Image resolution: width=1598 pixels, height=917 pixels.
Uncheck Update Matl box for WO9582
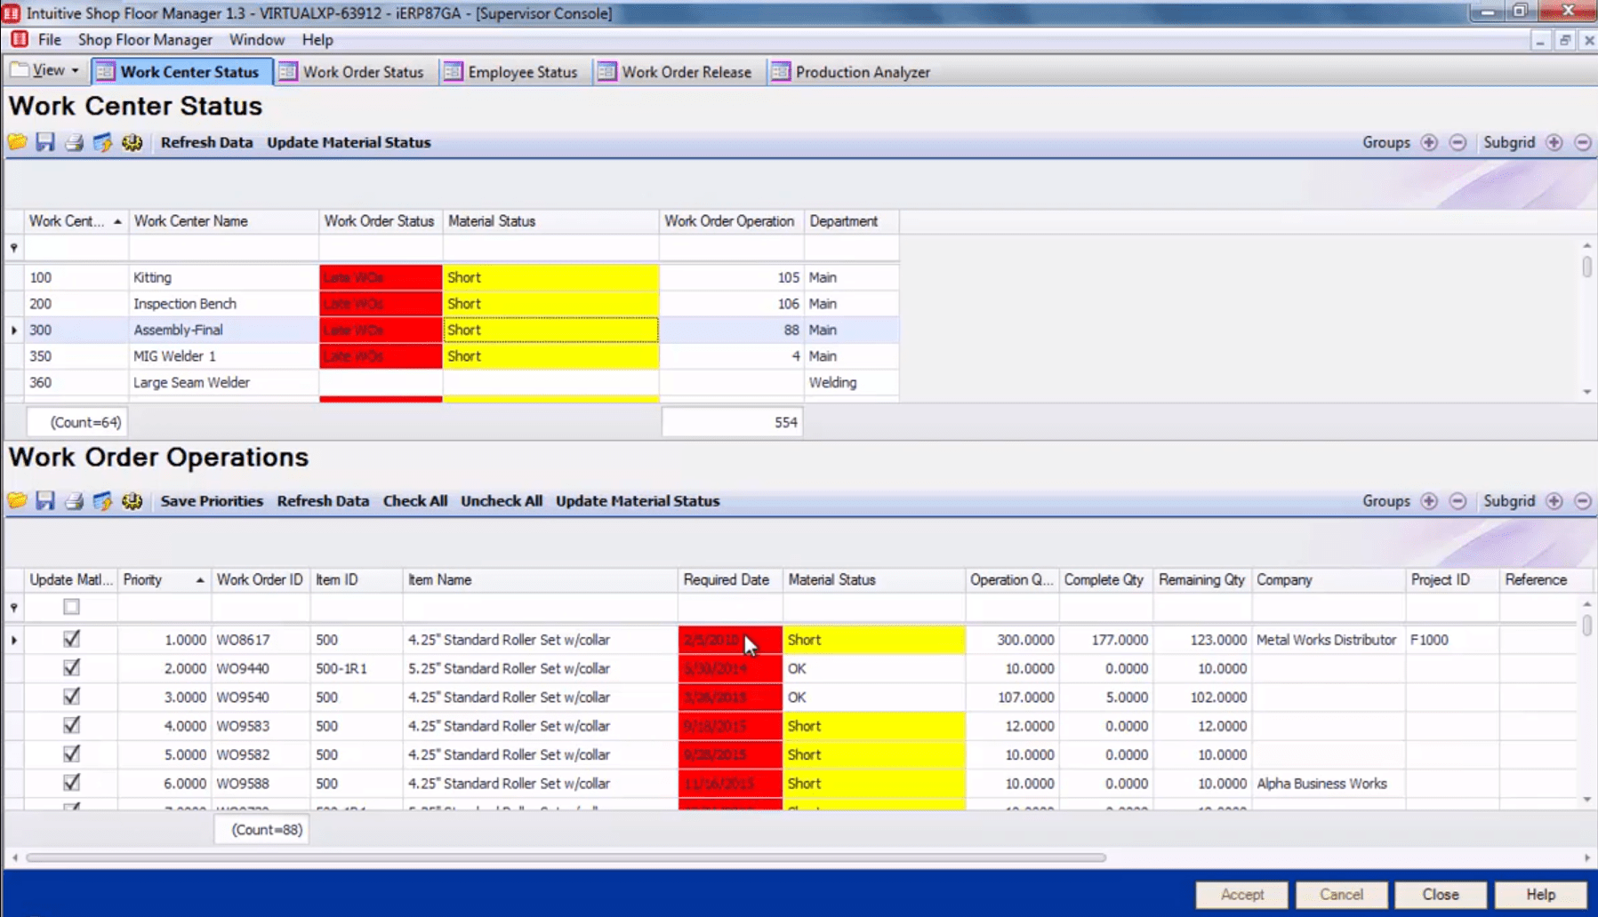71,754
